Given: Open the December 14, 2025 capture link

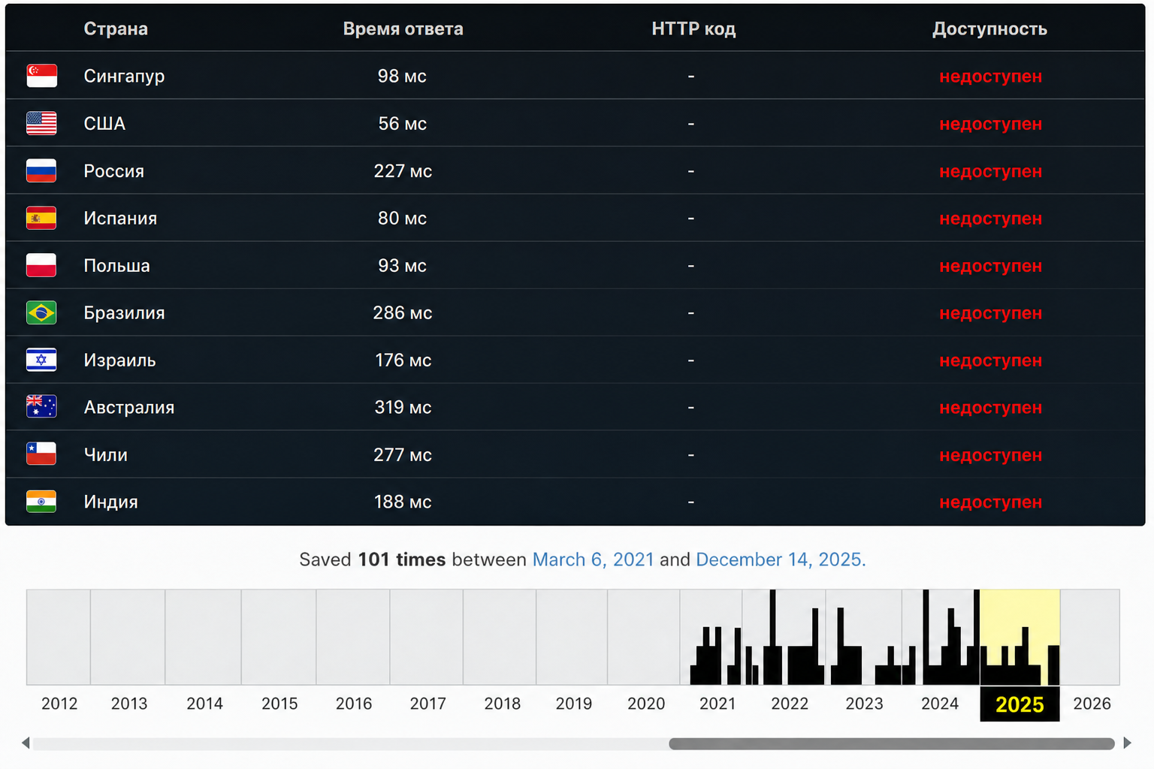Looking at the screenshot, I should point(781,559).
